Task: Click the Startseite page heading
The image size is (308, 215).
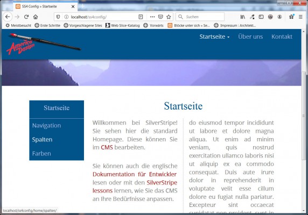Action: [183, 106]
